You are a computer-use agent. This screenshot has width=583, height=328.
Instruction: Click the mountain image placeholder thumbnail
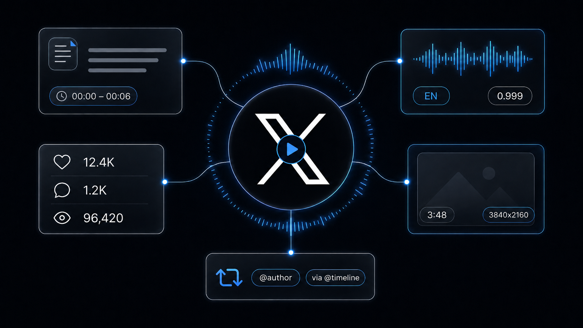[x=476, y=189]
